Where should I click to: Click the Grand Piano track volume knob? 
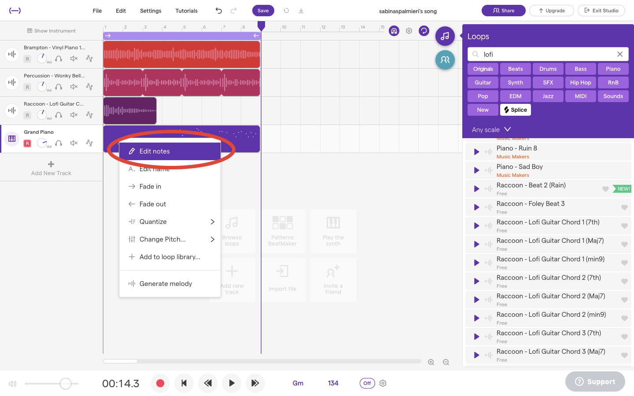tap(42, 143)
